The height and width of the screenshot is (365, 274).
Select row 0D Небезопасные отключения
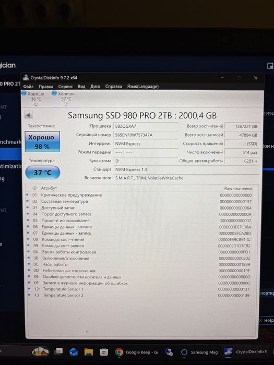[x=139, y=271]
